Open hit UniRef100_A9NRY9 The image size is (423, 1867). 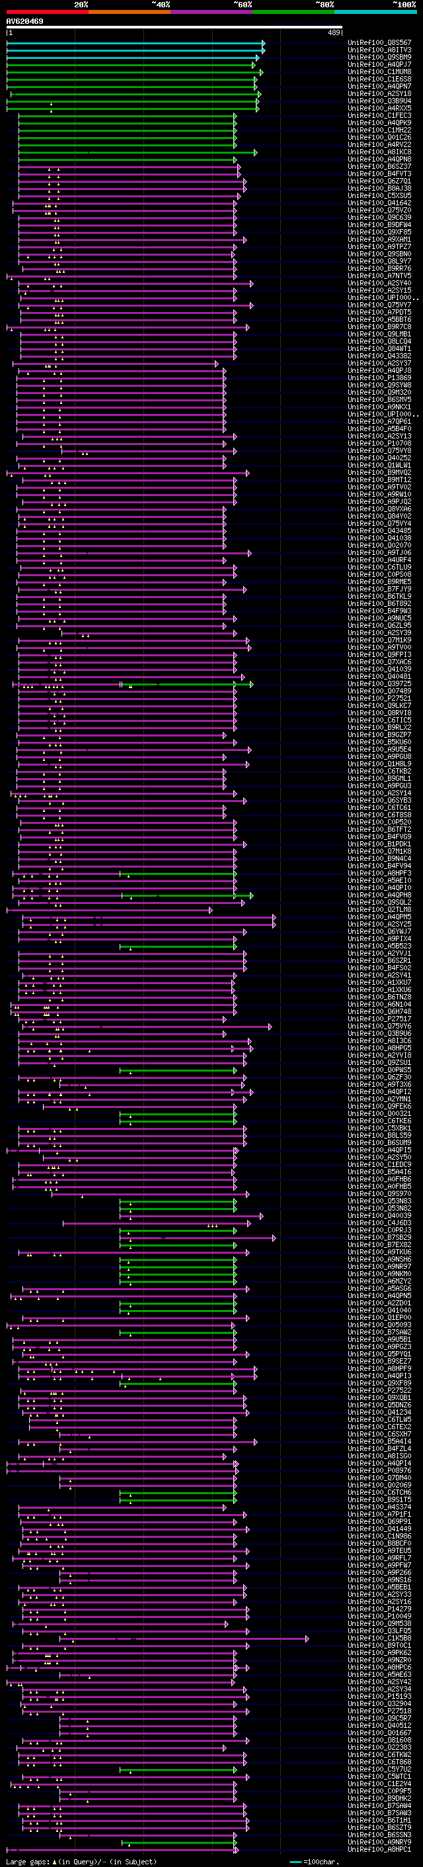pos(379,1842)
